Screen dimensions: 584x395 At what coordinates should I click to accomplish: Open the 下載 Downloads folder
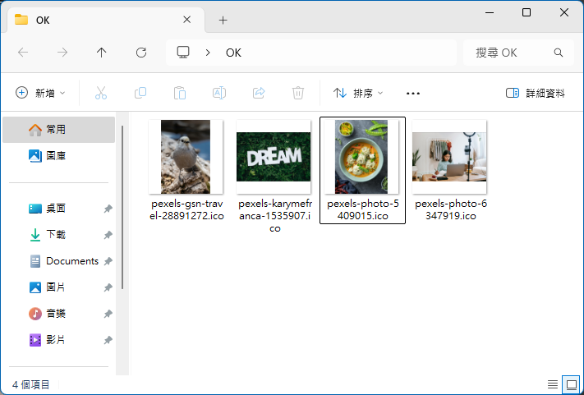[56, 235]
